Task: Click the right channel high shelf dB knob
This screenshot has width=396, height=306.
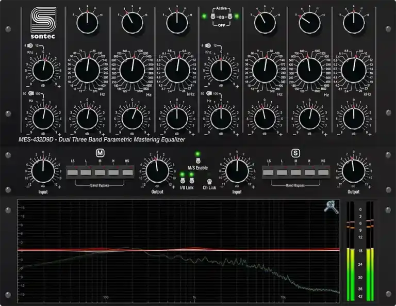Action: click(221, 71)
